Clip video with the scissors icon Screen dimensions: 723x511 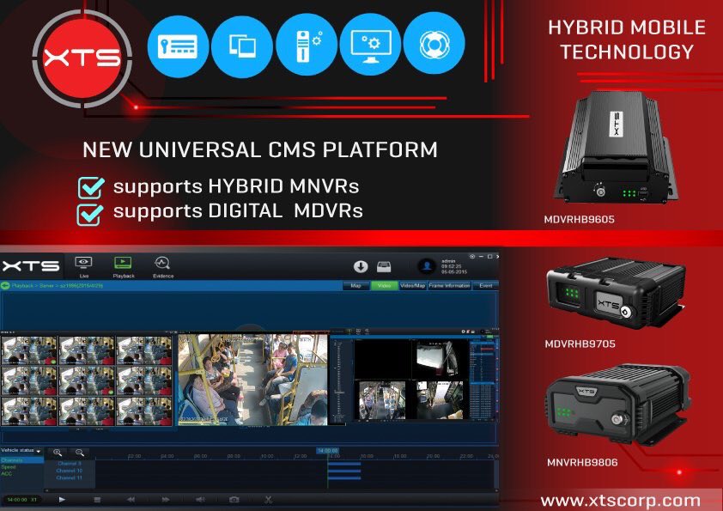tap(269, 500)
